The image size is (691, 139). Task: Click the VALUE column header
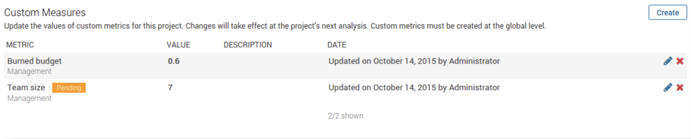coord(178,45)
